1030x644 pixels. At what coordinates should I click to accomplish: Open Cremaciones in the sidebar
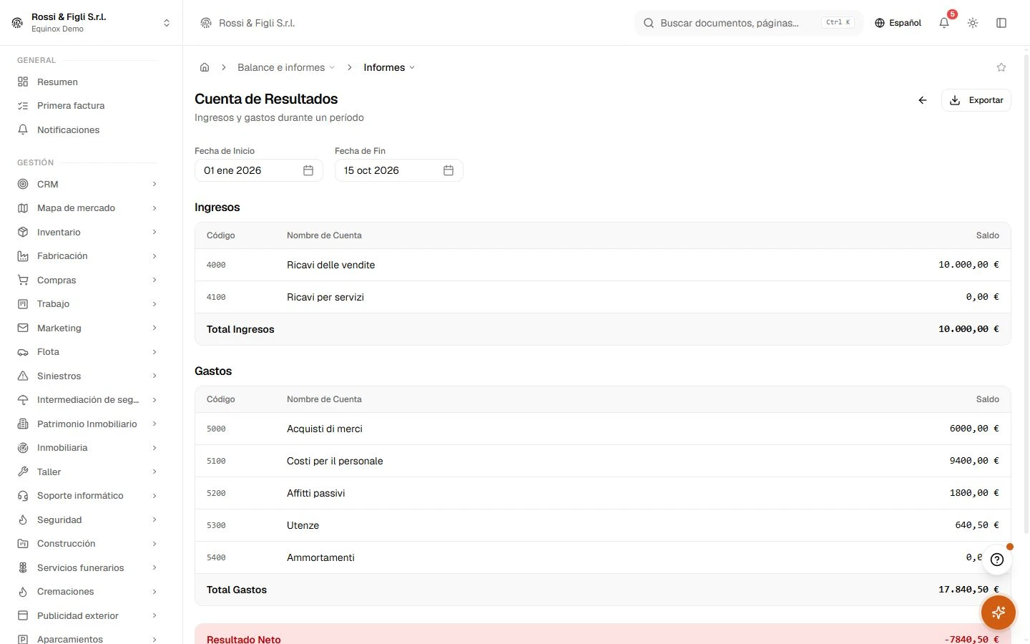click(x=87, y=592)
